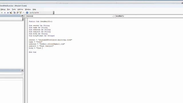Close the Properties pane

(x=22, y=70)
